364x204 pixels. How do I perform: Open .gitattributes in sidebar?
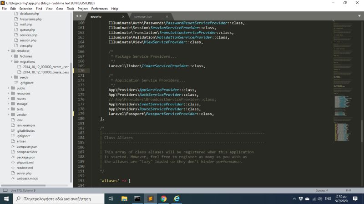pyautogui.click(x=25, y=130)
